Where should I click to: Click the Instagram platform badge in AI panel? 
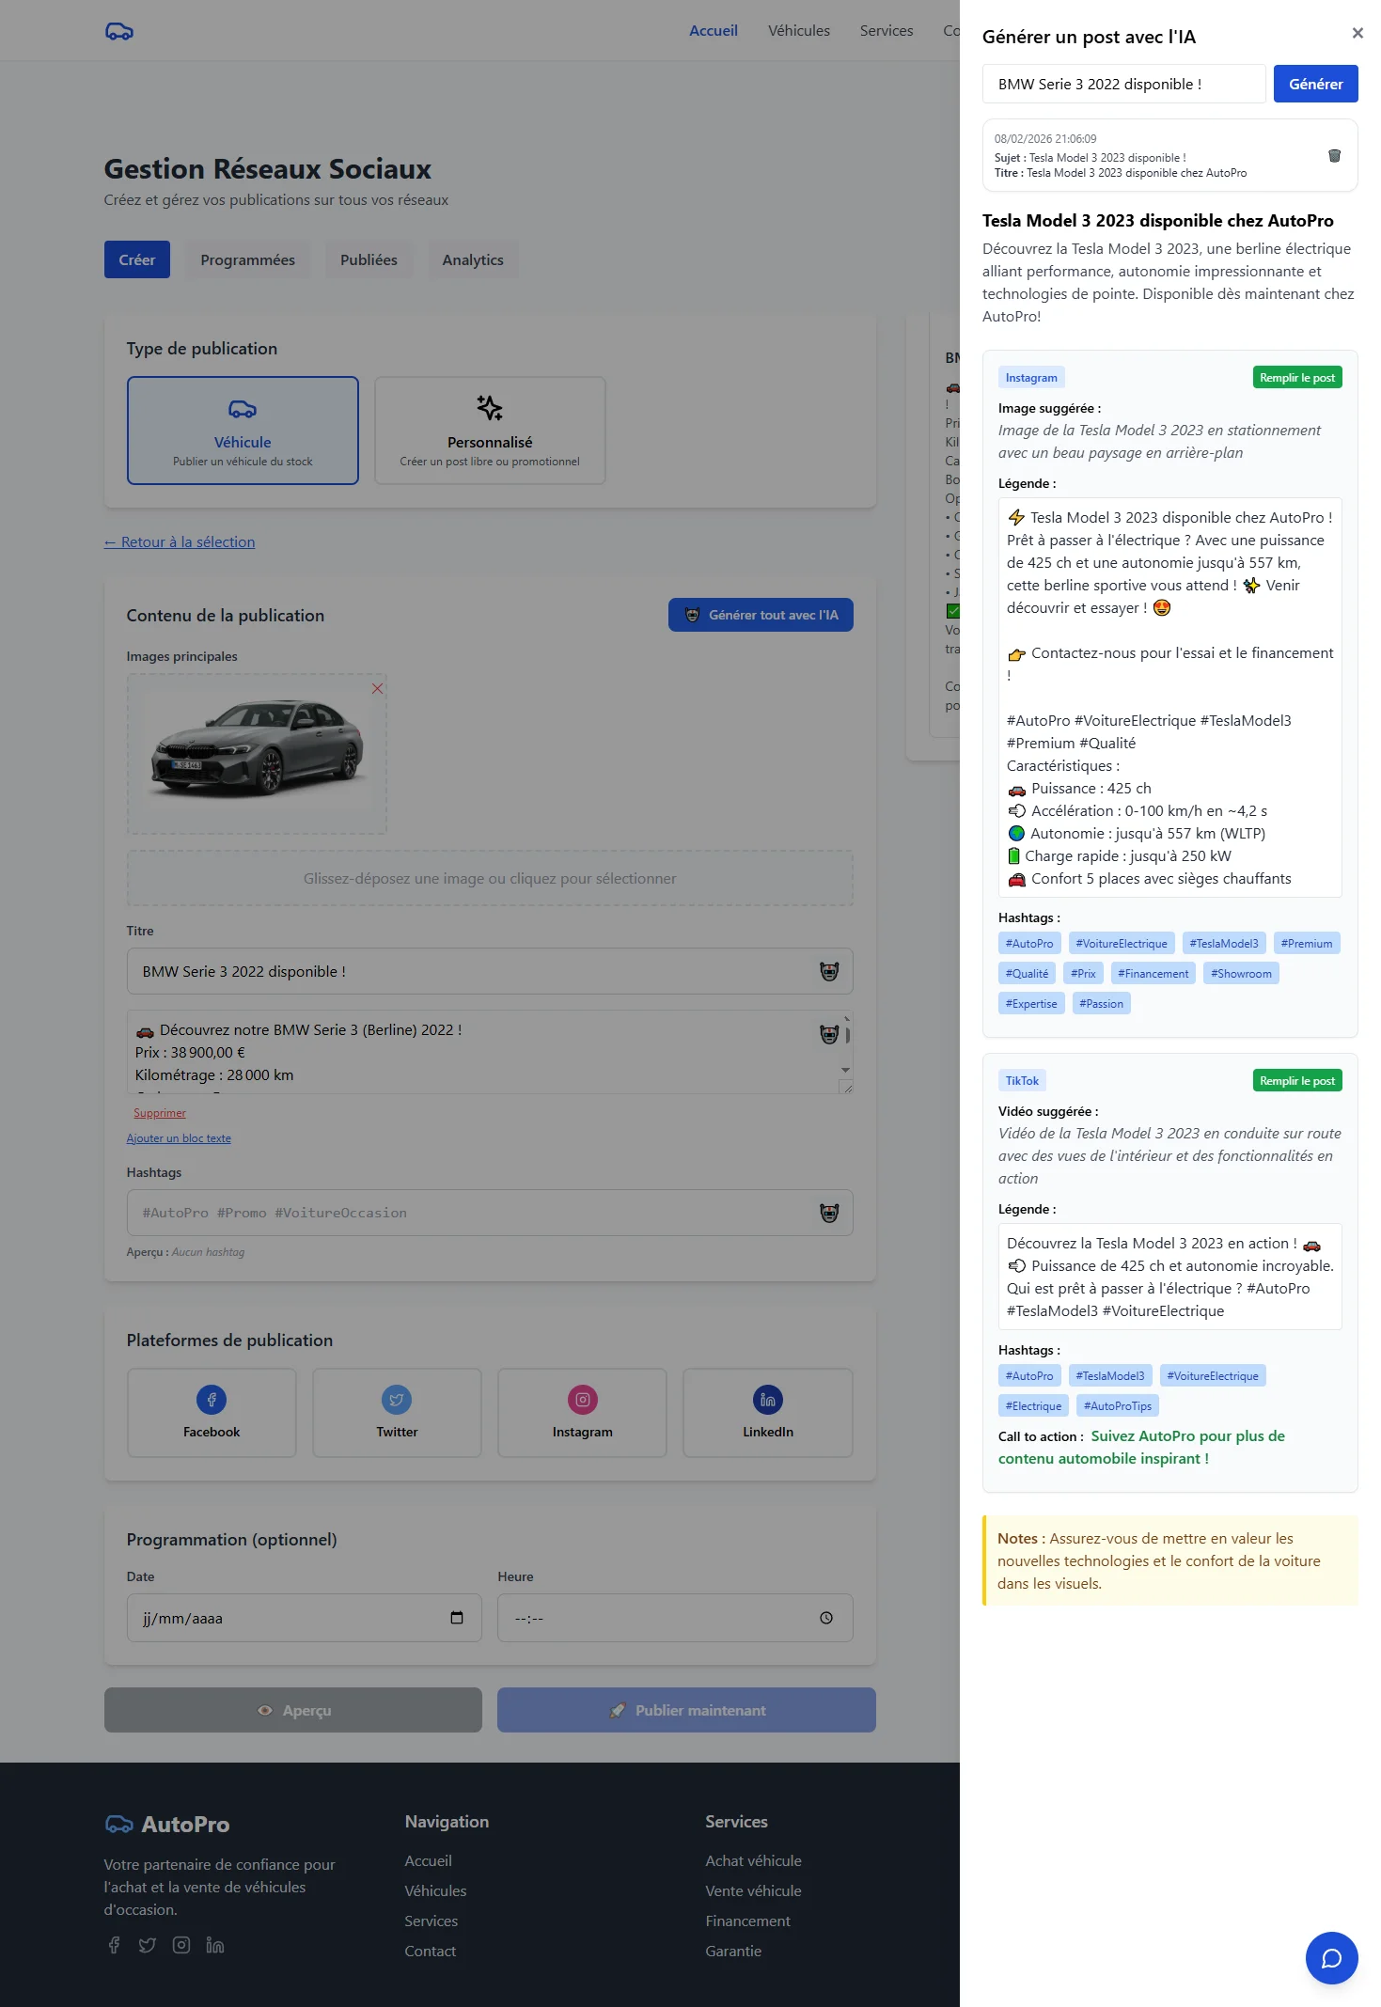coord(1031,377)
